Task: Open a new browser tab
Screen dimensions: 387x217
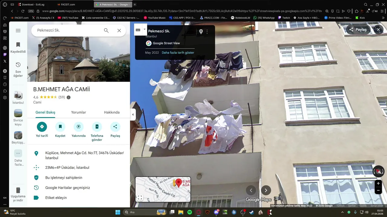Action: (x=135, y=5)
